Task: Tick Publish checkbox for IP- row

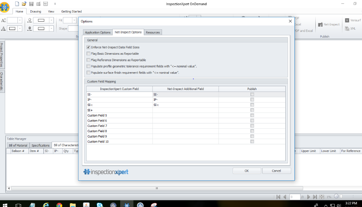Action: tap(252, 100)
